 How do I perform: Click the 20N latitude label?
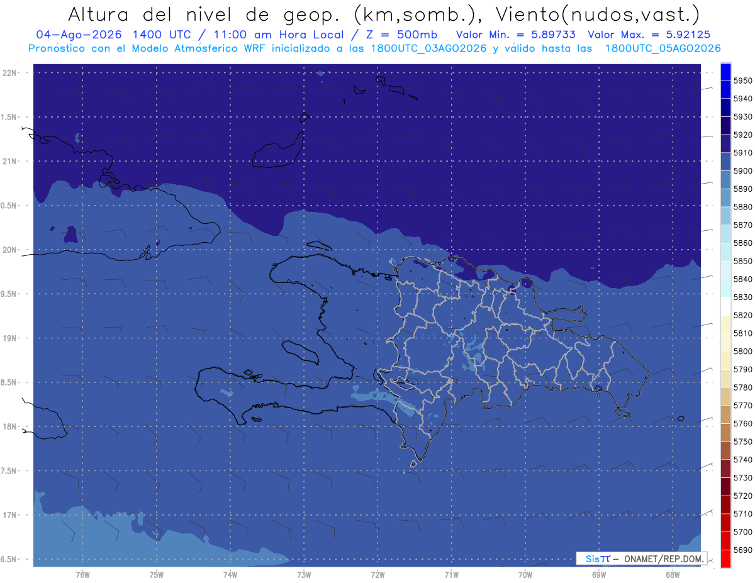point(9,250)
